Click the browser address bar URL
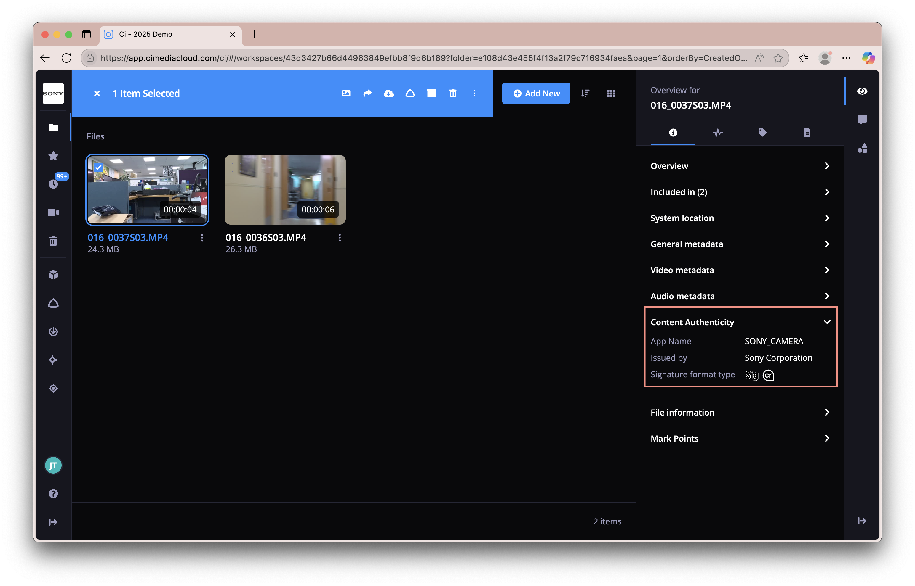The image size is (915, 586). tap(424, 58)
